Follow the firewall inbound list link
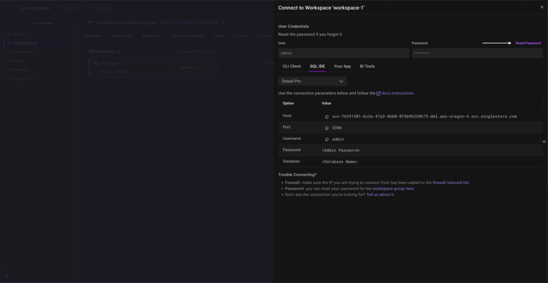This screenshot has width=548, height=283. point(451,183)
